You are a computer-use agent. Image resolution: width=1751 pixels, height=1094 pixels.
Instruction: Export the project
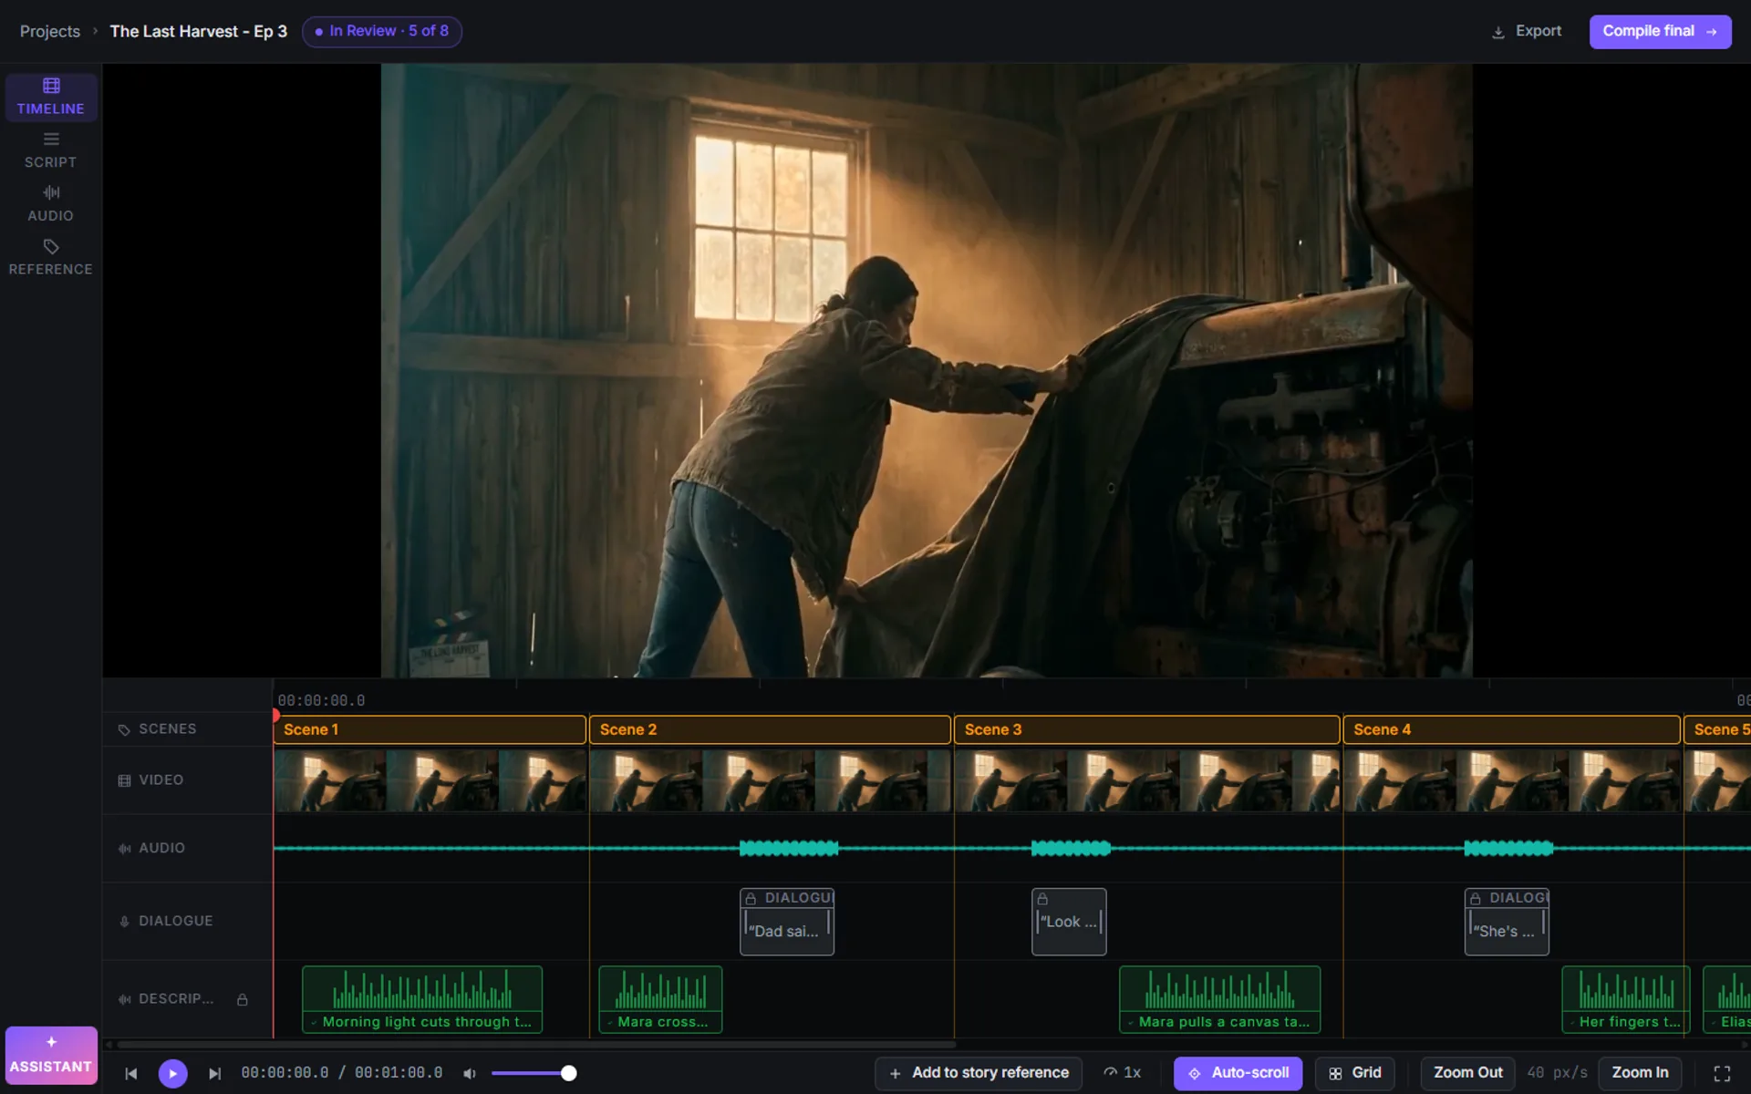tap(1527, 31)
